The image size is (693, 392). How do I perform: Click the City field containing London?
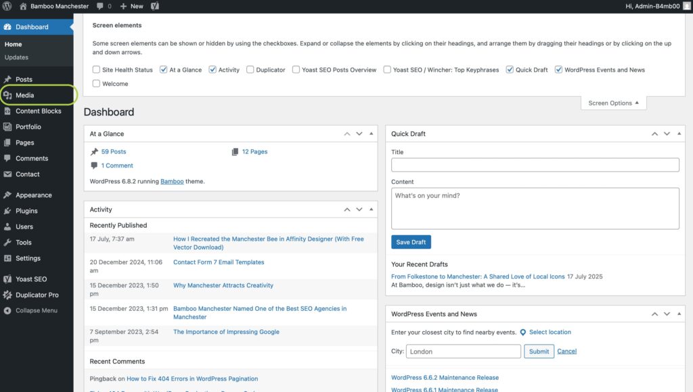pos(463,351)
